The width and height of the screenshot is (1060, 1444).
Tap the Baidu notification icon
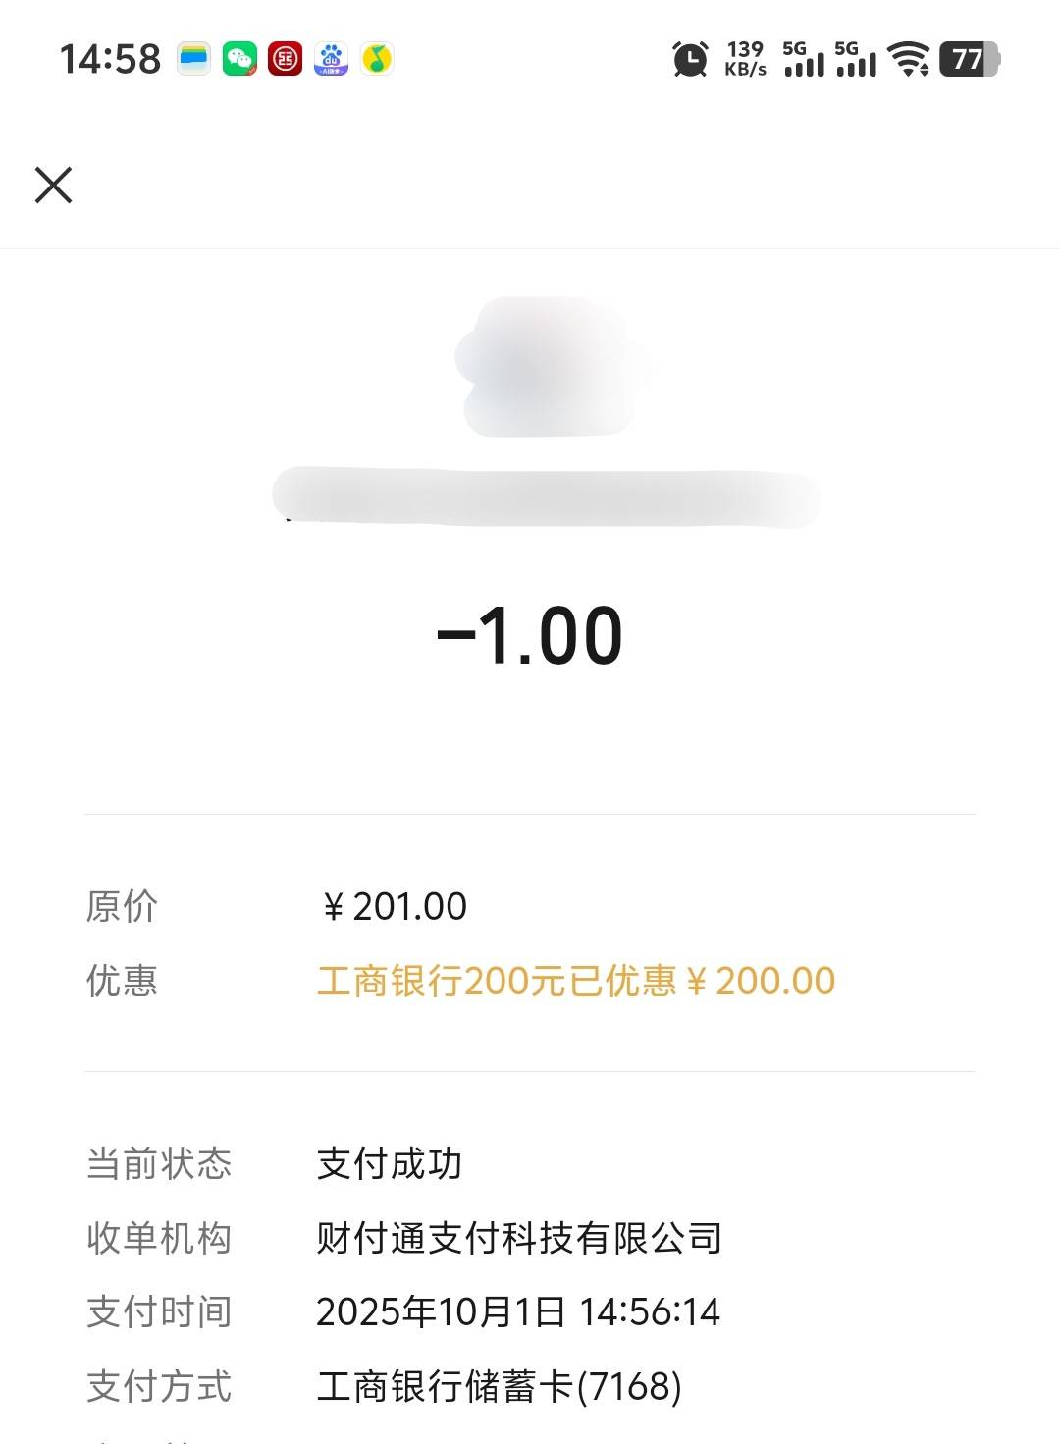click(332, 59)
